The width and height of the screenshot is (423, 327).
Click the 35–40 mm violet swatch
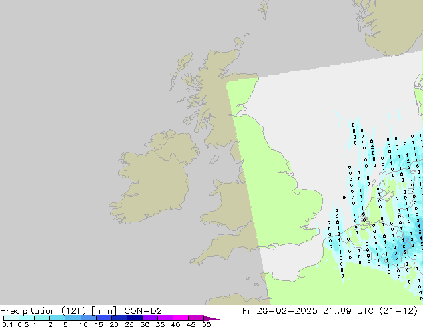(165, 318)
